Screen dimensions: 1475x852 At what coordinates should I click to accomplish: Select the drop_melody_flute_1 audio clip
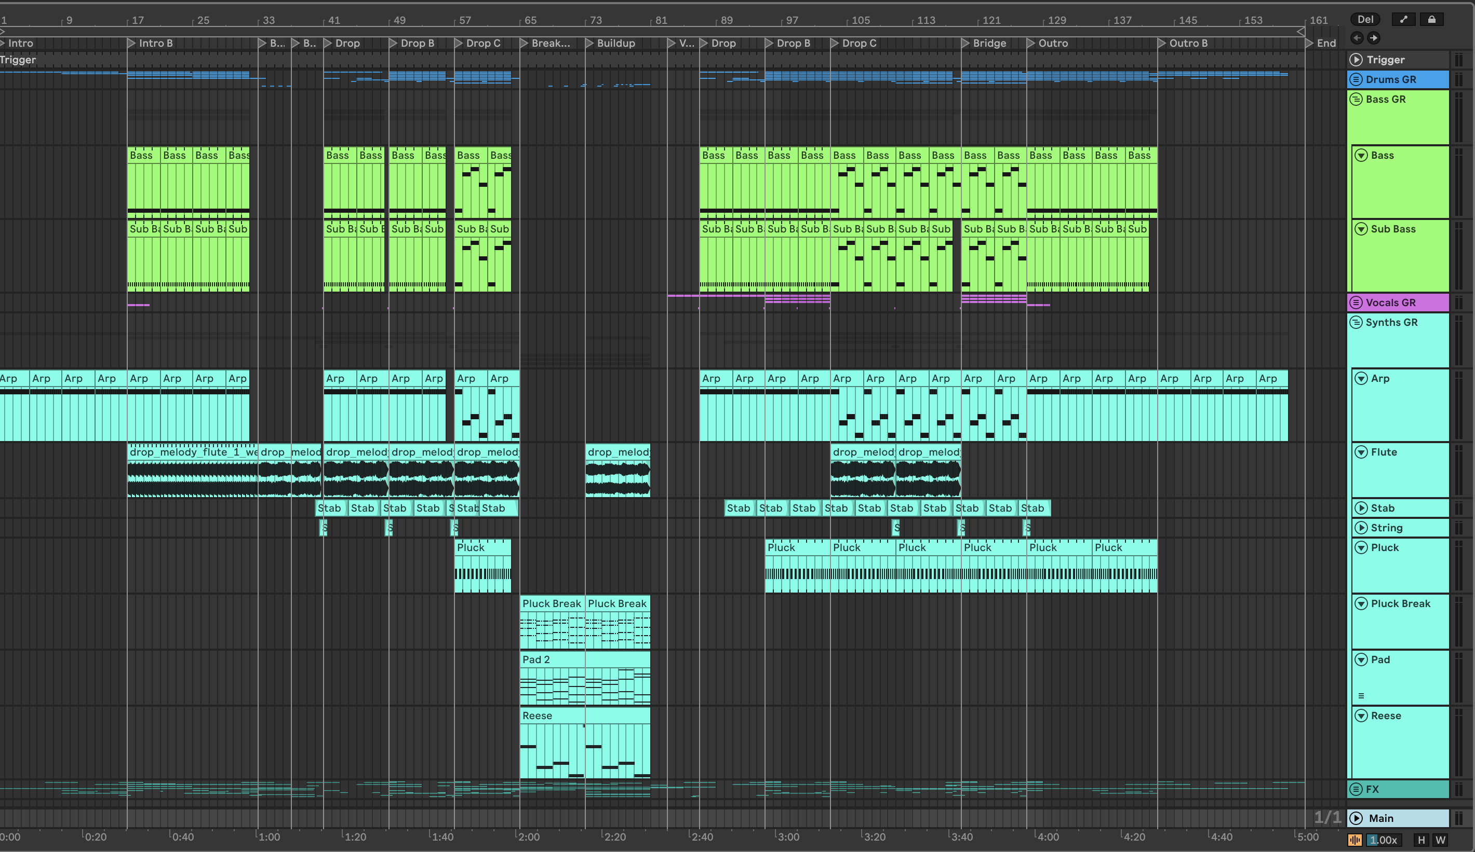(193, 470)
